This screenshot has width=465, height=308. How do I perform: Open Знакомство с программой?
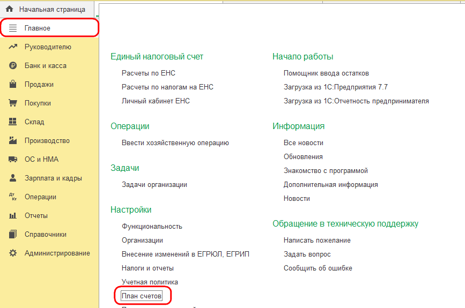(326, 170)
